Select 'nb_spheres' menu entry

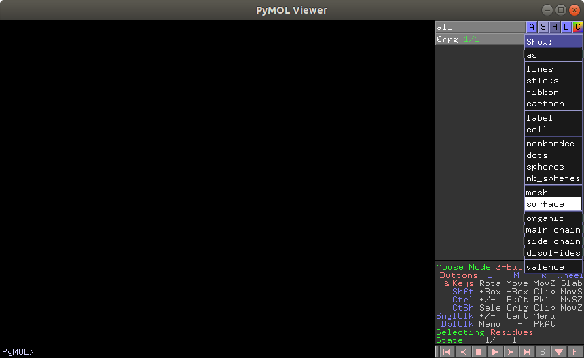[x=553, y=178]
